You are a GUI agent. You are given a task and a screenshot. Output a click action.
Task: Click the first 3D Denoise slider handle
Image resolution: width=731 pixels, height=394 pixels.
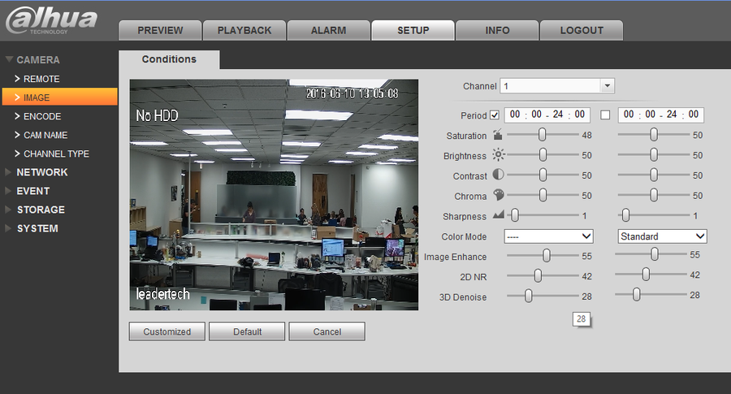pos(528,297)
